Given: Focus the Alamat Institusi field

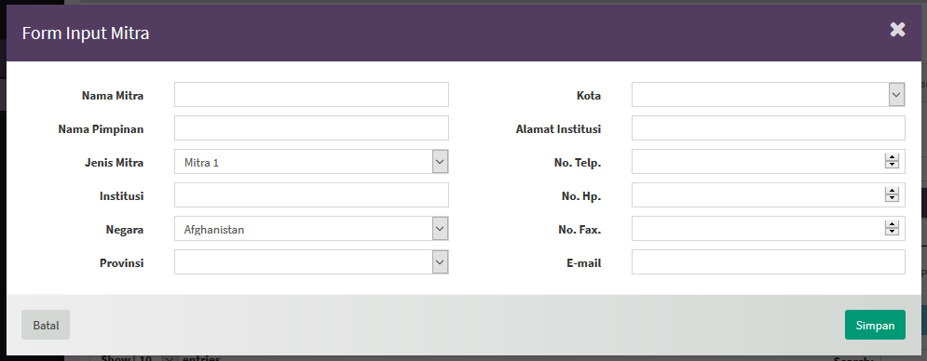Looking at the screenshot, I should 768,127.
